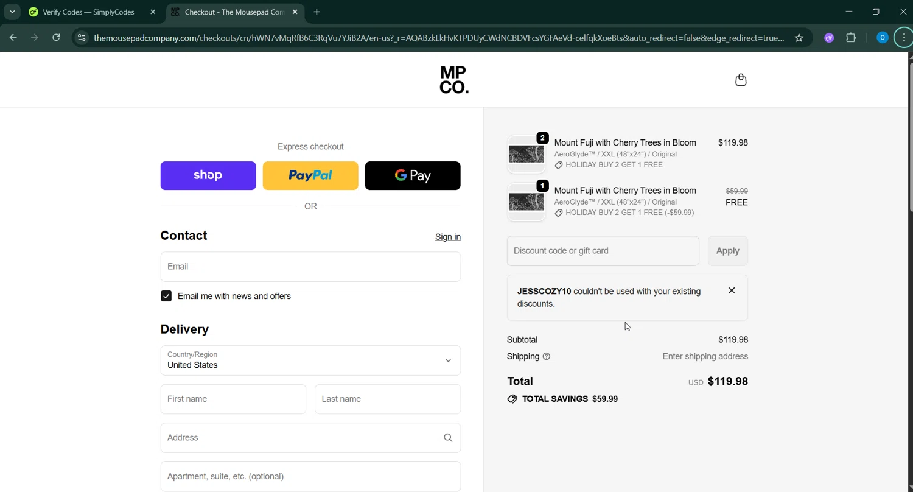
Task: Open the purple extension icon in toolbar
Action: [x=829, y=38]
